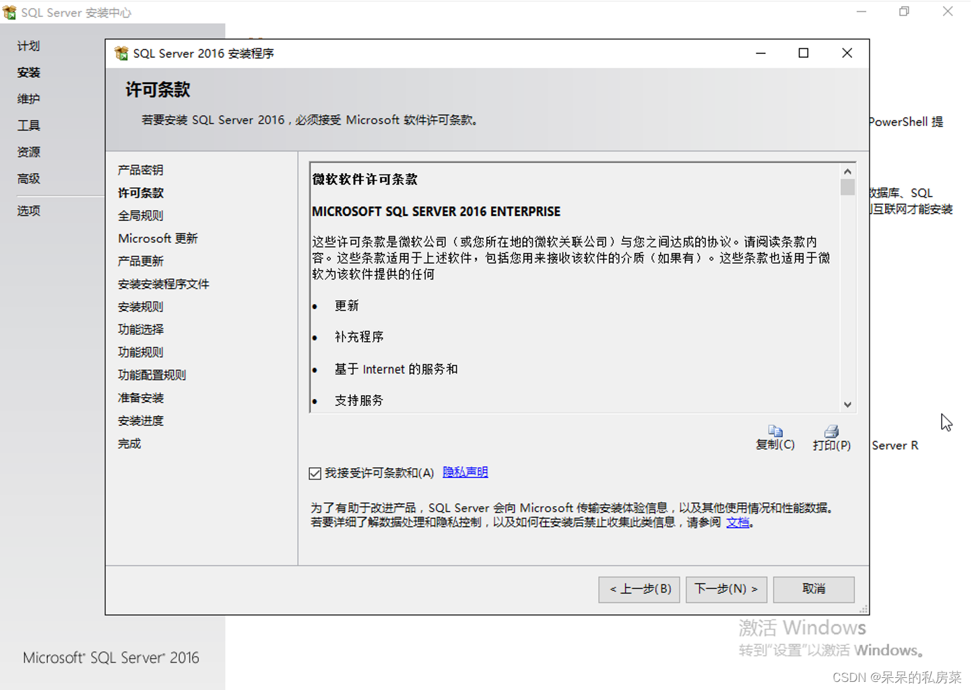Click the 补充程序 bullet in license text
The height and width of the screenshot is (690, 972).
coord(359,337)
